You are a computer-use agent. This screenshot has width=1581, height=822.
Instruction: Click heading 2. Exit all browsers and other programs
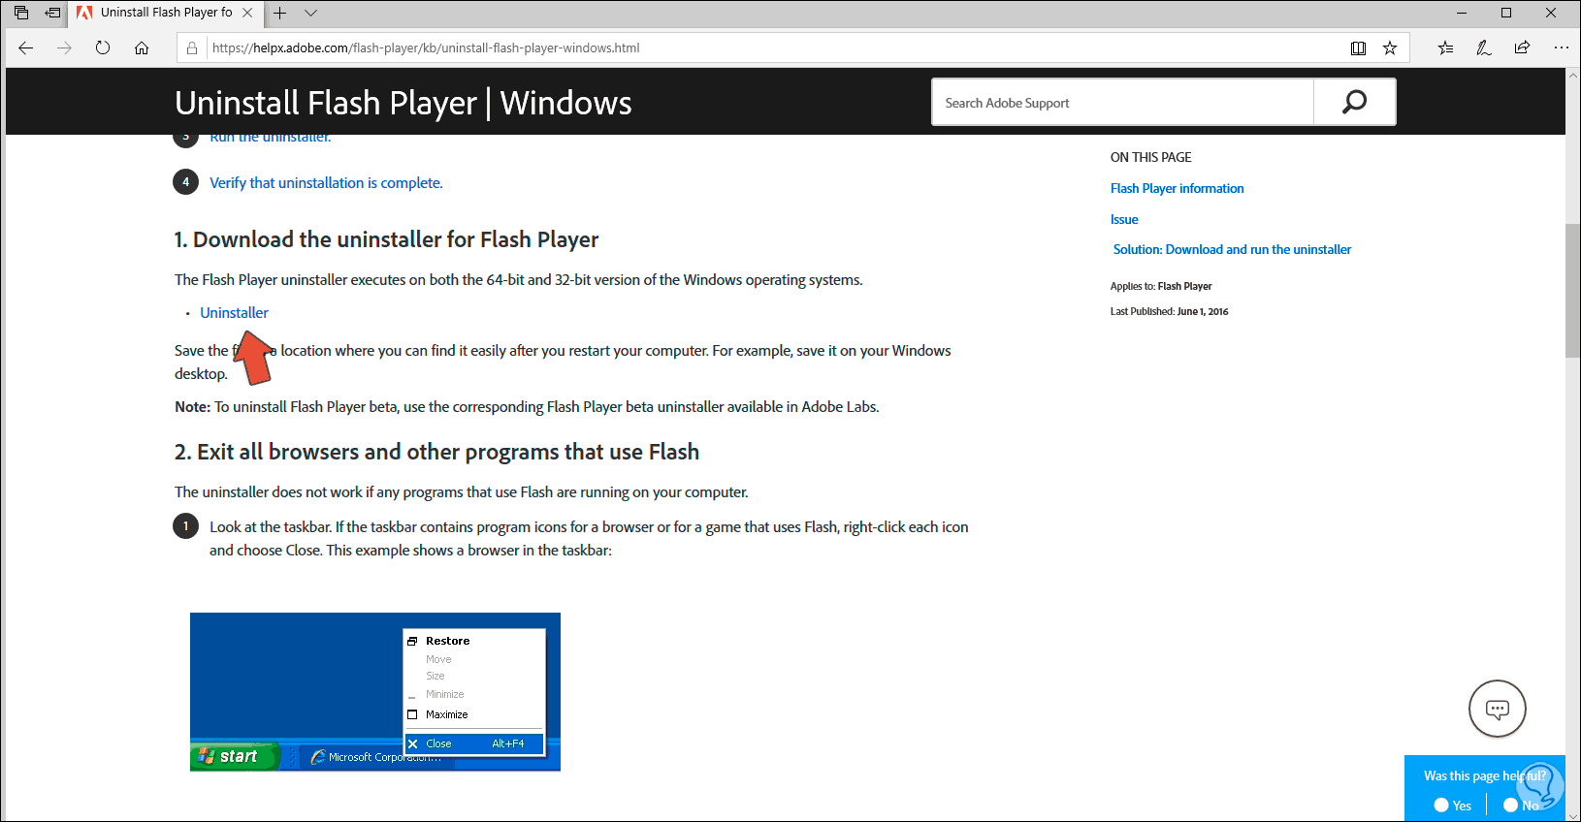[x=436, y=452]
